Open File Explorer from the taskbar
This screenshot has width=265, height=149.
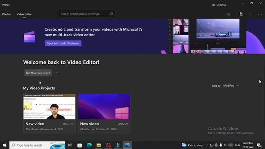click(99, 145)
